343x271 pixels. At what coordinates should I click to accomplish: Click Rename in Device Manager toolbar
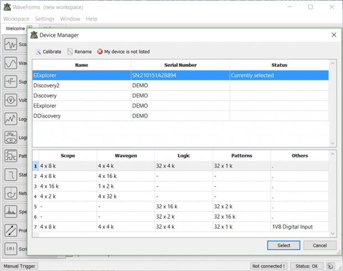click(x=79, y=52)
